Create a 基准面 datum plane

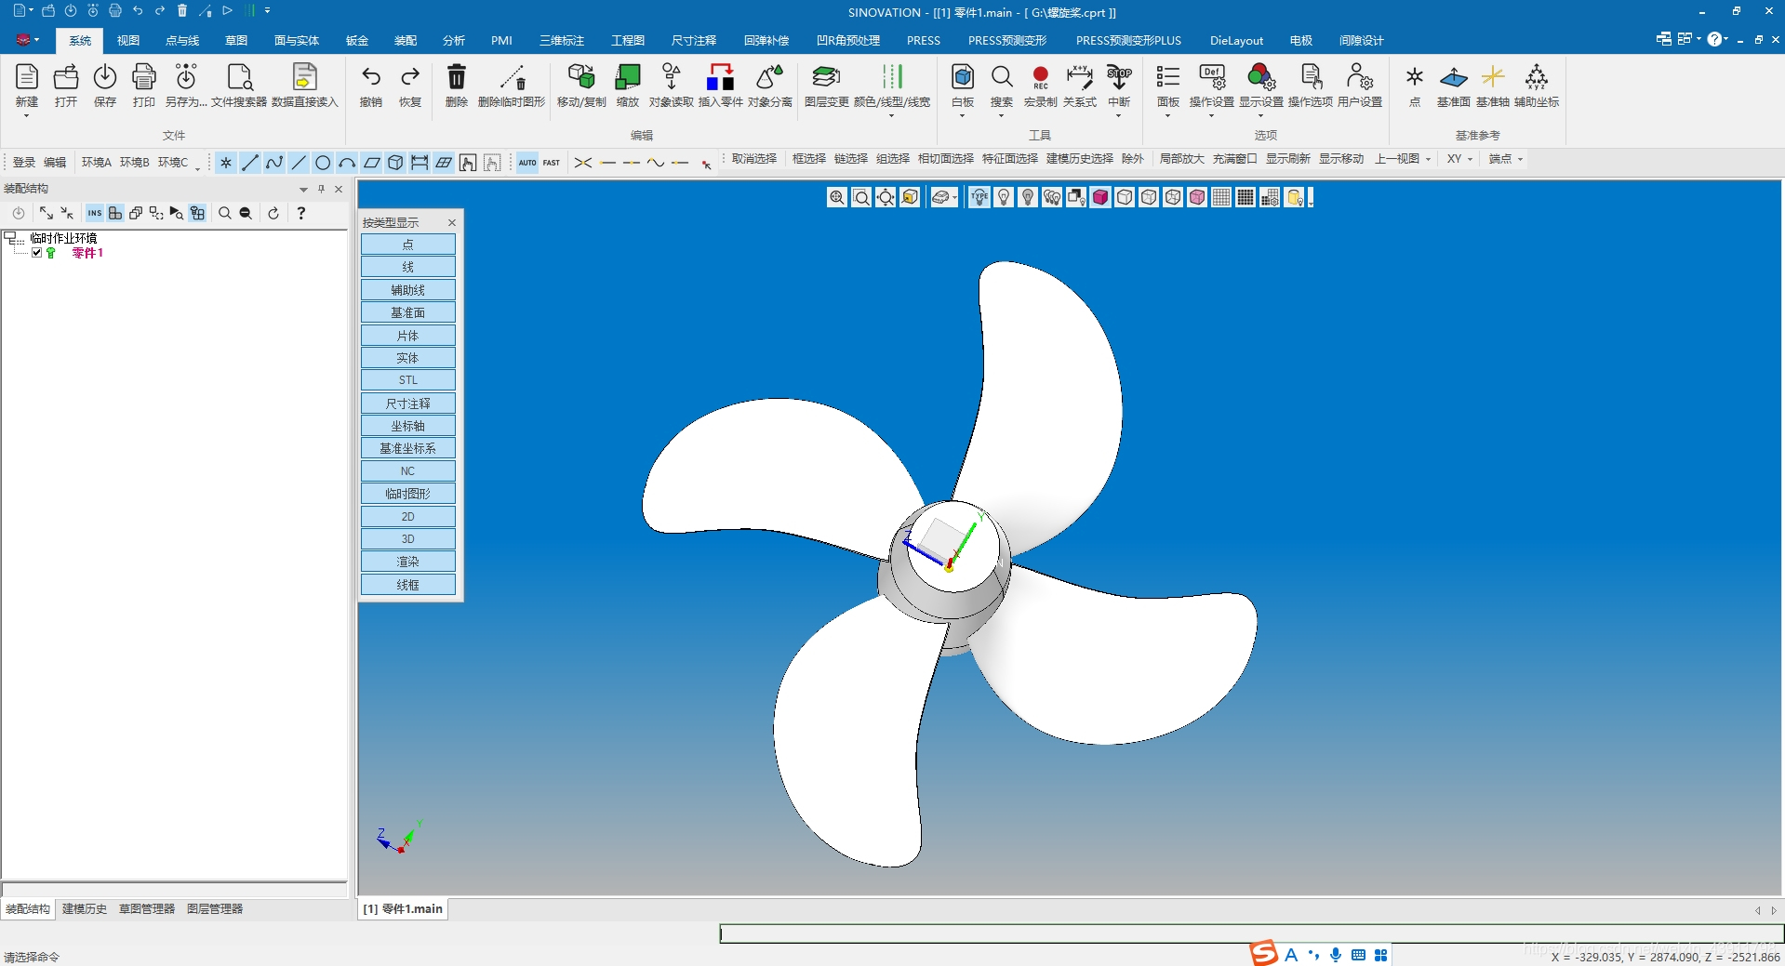(x=1454, y=77)
